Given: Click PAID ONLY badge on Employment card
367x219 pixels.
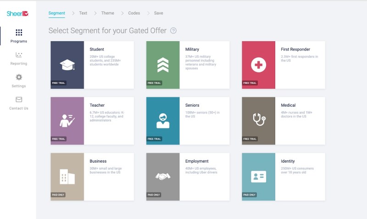Looking at the screenshot, I should pyautogui.click(x=154, y=195).
